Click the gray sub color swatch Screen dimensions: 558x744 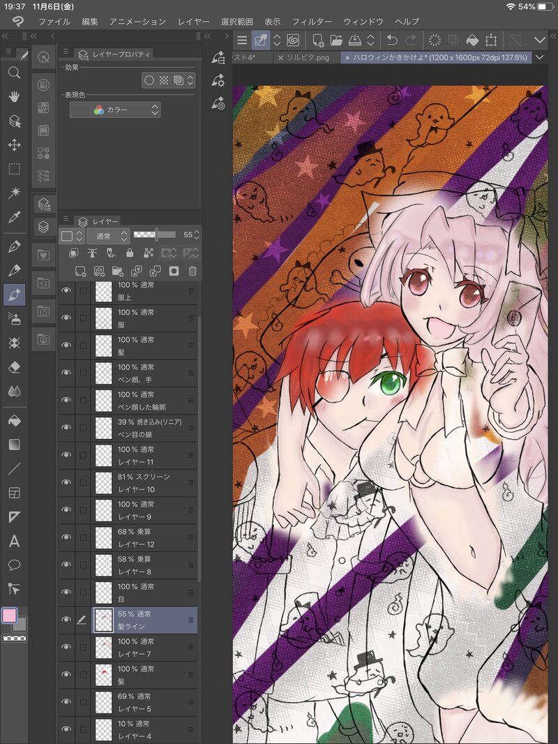(20, 625)
